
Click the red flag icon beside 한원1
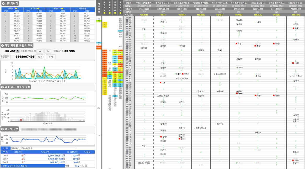pos(294,29)
